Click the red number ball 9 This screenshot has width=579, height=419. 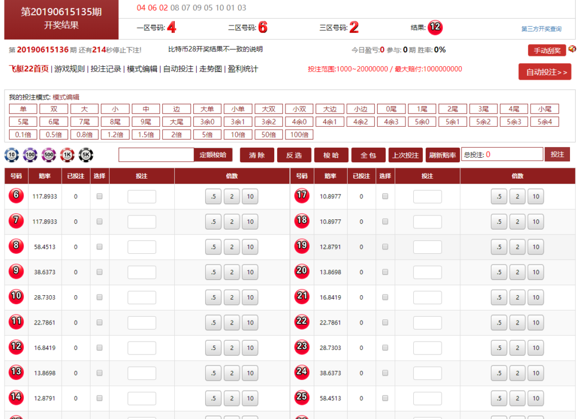[x=16, y=272]
